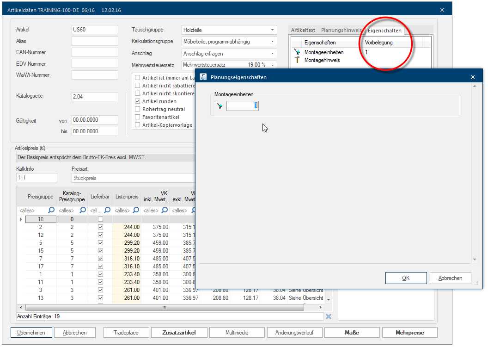The width and height of the screenshot is (488, 347).
Task: Expand the Kalkulationsgruppe dropdown
Action: (272, 42)
